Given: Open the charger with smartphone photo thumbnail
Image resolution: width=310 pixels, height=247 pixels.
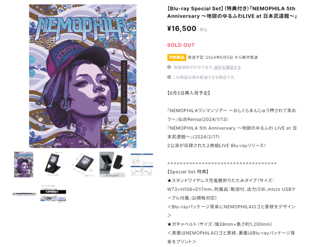Looking at the screenshot, I should pos(112,164).
